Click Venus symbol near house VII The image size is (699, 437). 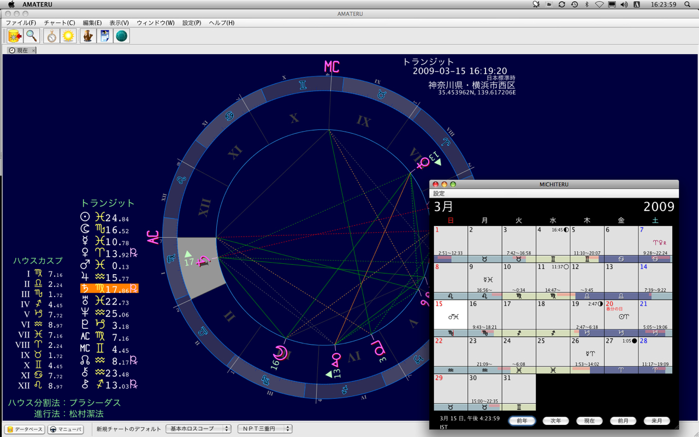tap(423, 163)
